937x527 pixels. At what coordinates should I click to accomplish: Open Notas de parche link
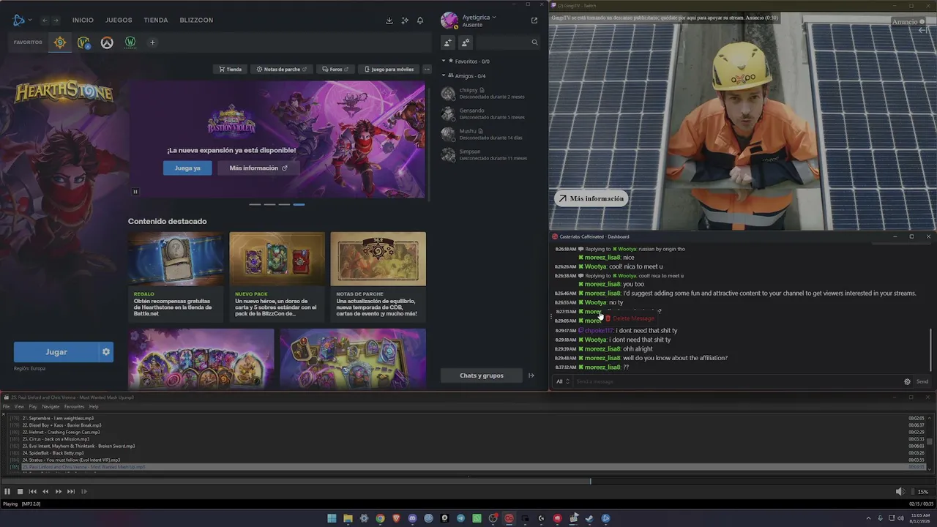click(282, 70)
